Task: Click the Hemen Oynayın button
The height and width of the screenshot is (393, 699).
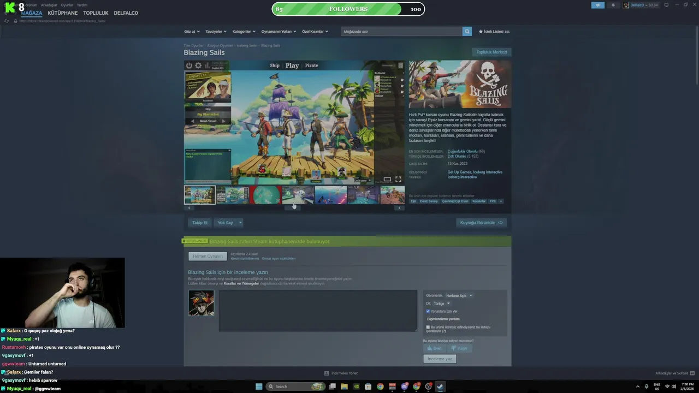Action: (208, 256)
